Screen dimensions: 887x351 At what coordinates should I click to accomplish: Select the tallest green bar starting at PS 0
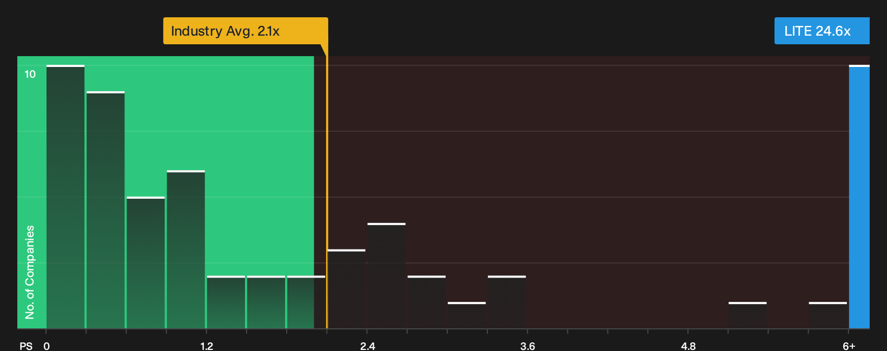[65, 197]
